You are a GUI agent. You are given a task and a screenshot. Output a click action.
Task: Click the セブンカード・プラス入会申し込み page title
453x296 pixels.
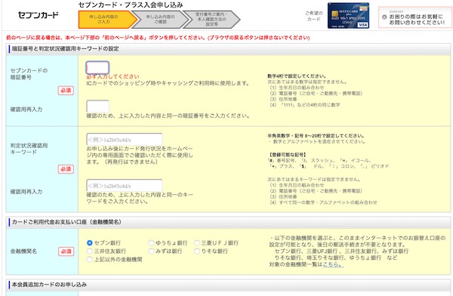131,5
